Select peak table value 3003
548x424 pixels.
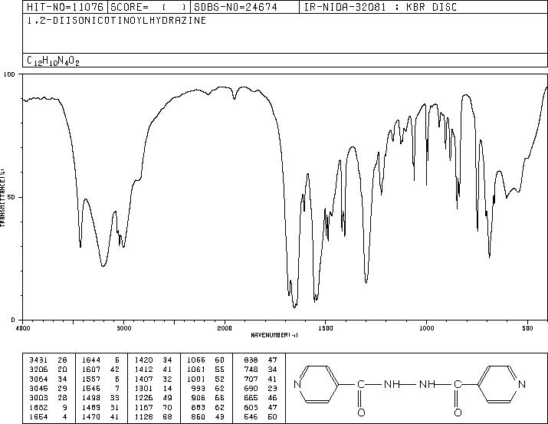click(x=38, y=398)
